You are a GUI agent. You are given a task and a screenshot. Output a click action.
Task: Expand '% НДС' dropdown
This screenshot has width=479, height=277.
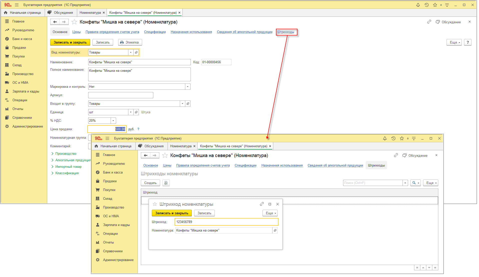[113, 120]
